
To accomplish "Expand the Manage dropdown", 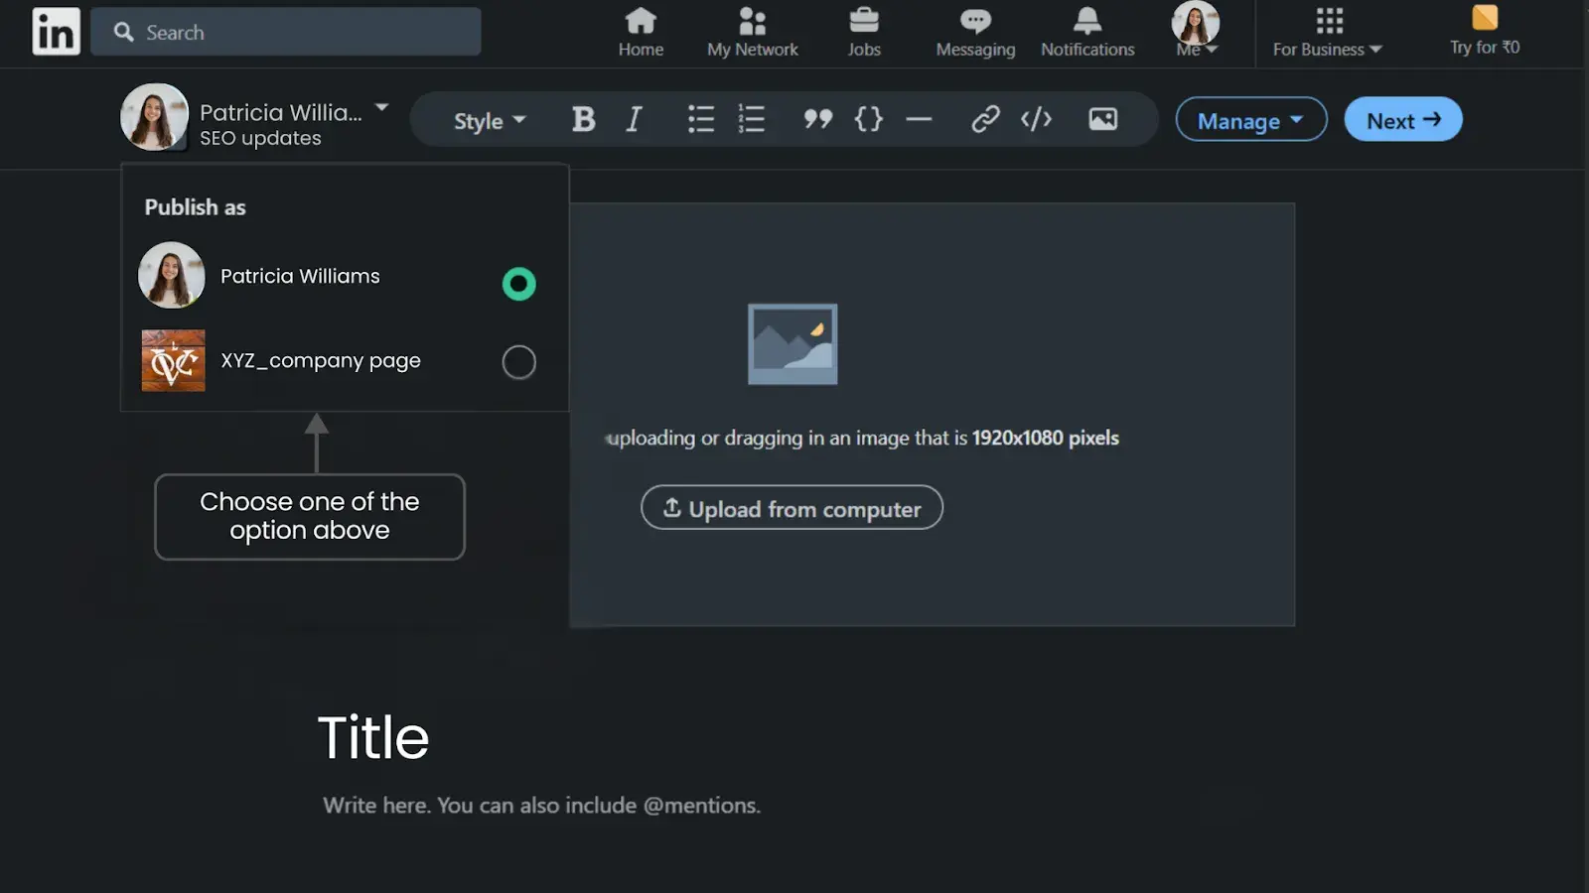I will [1250, 119].
